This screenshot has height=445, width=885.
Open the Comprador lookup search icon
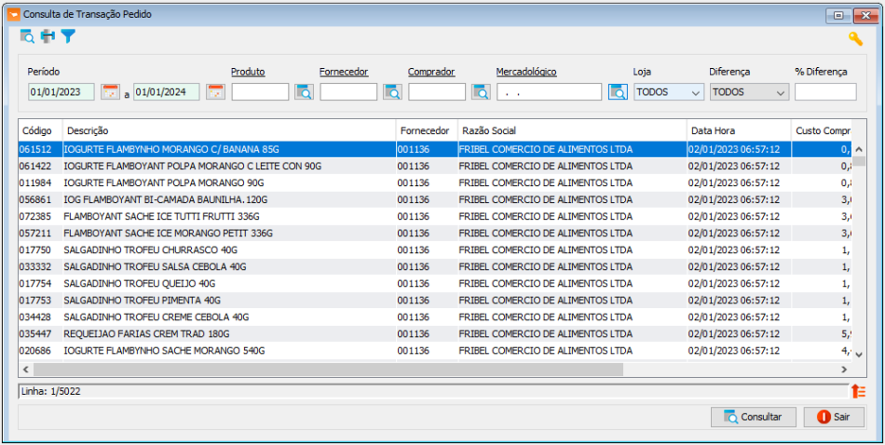tap(481, 92)
